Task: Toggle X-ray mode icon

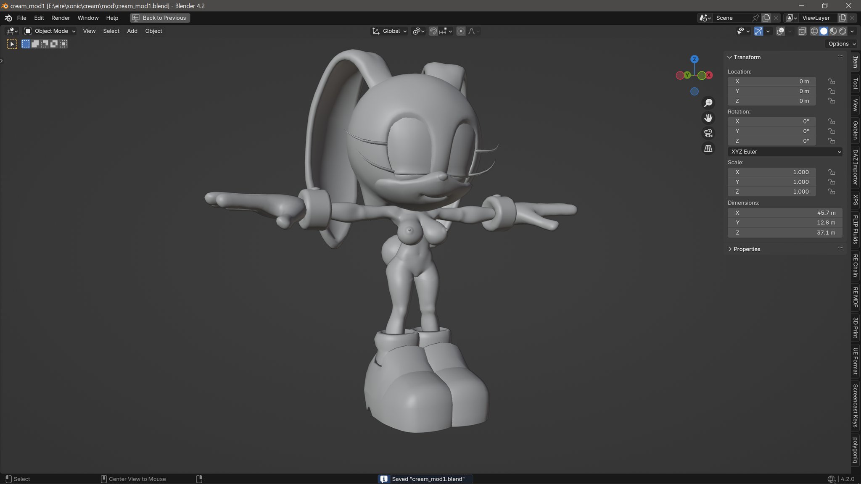Action: [x=802, y=31]
